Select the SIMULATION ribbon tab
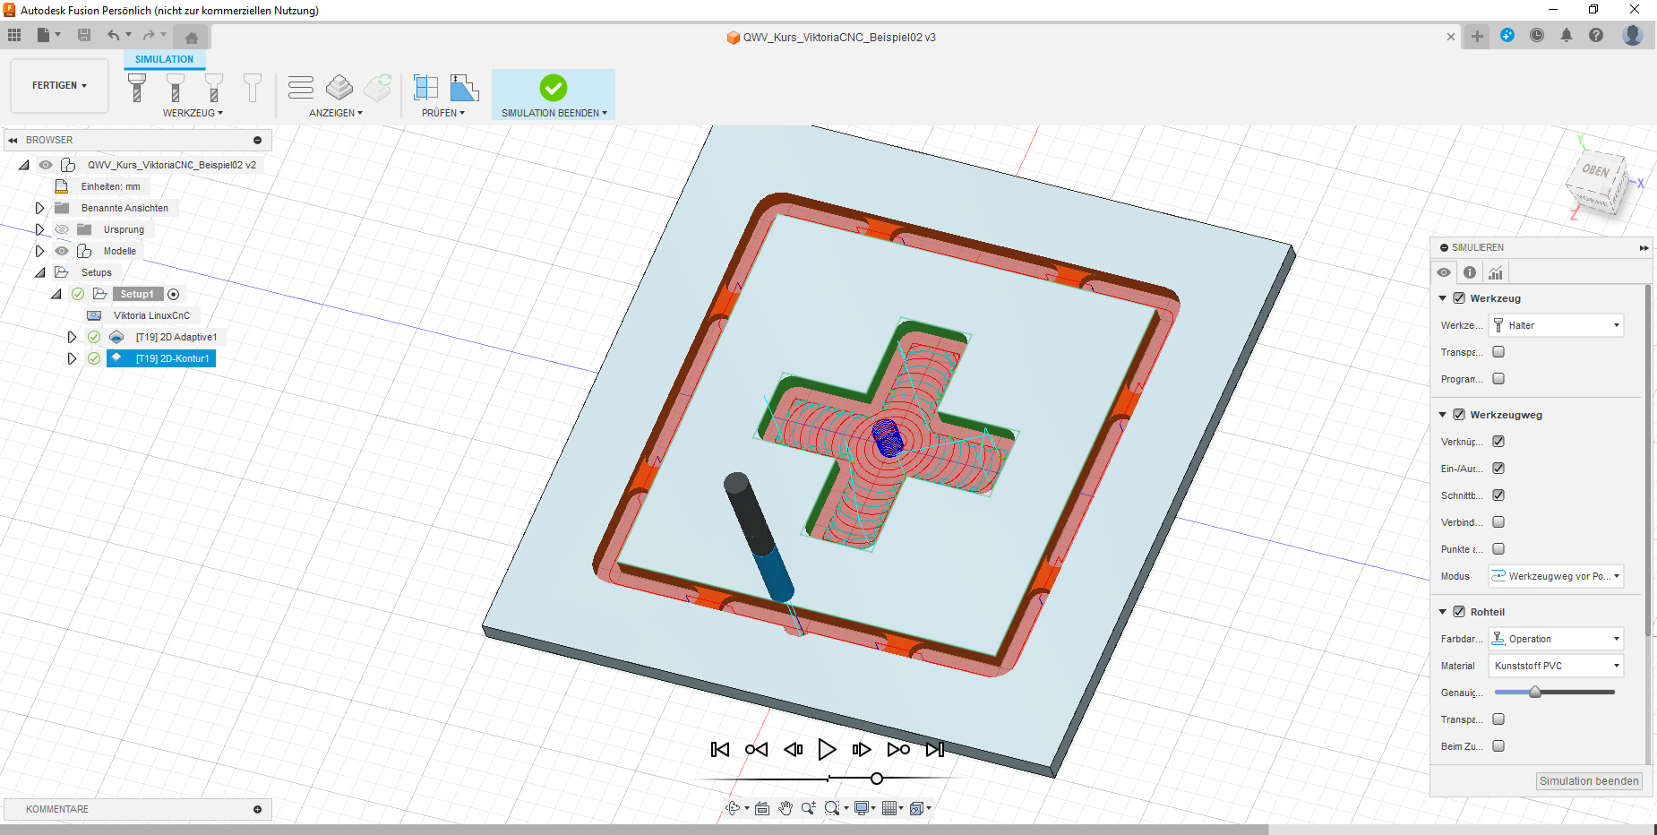This screenshot has width=1657, height=835. [x=164, y=59]
